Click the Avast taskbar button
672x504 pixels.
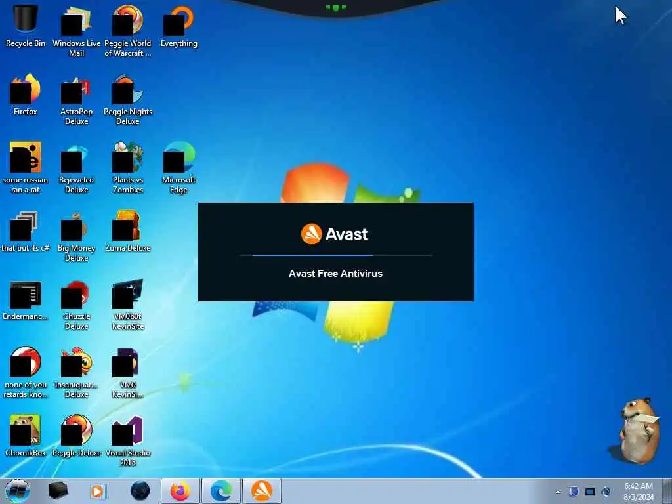[262, 491]
